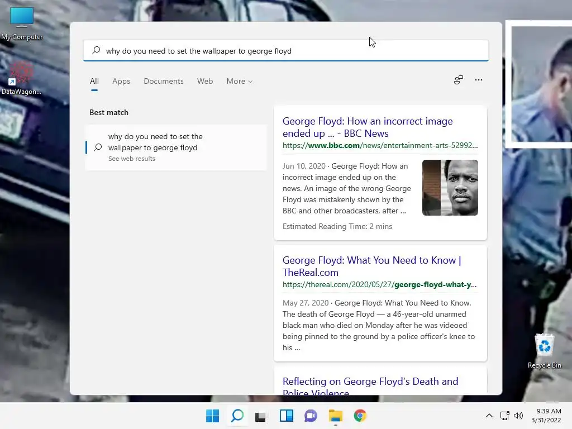Click Jun 10, 2020 article snippet
This screenshot has height=429, width=572.
tap(347, 188)
